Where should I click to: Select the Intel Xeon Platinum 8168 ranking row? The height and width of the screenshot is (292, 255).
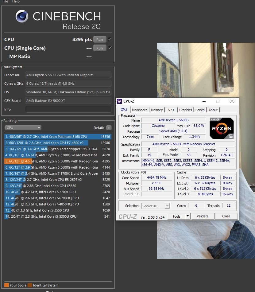coord(58,137)
